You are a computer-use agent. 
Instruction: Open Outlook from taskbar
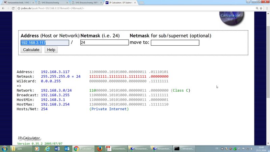click(x=67, y=149)
